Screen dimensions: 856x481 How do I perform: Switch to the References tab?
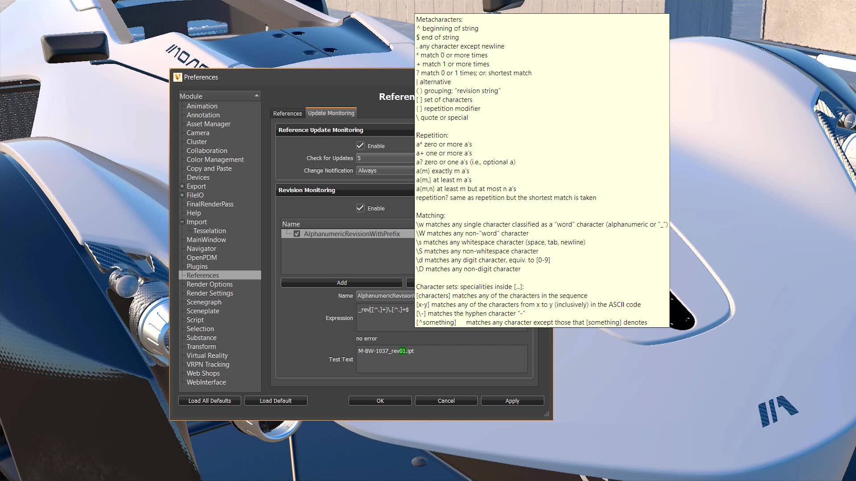click(x=287, y=114)
